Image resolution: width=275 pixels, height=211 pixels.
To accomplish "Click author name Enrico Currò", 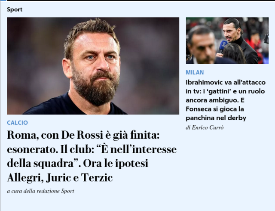I will coord(208,127).
